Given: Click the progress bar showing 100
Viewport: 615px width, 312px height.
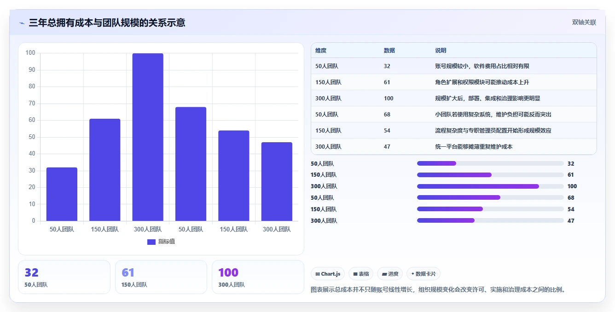Looking at the screenshot, I should tap(490, 186).
